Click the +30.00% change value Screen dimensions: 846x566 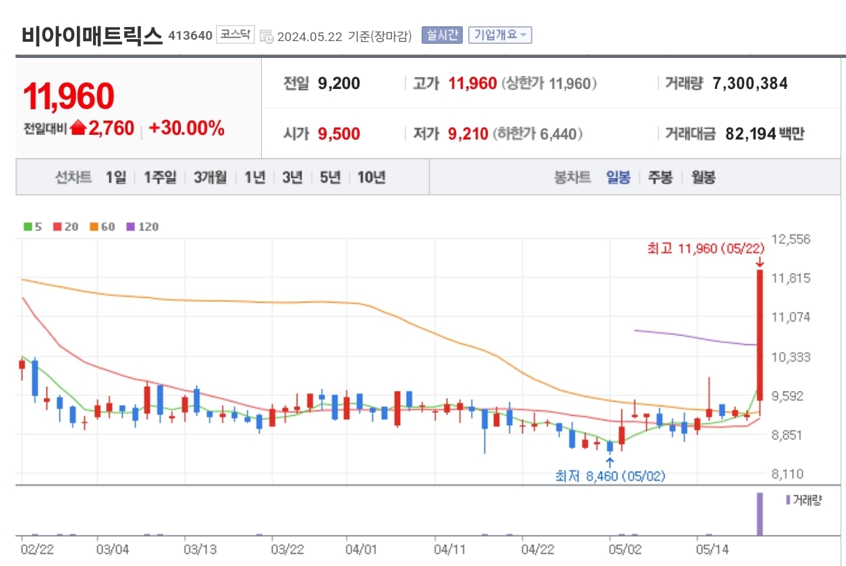(186, 128)
